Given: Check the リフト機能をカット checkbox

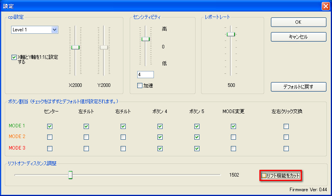Looking at the screenshot, I should 264,175.
